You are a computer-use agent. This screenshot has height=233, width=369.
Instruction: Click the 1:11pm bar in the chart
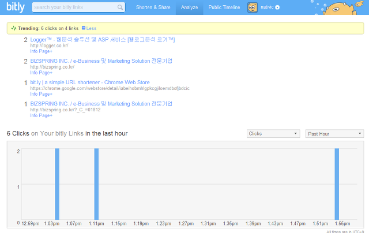pos(96,184)
